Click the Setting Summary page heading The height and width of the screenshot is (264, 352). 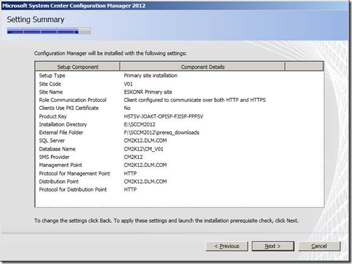pyautogui.click(x=36, y=19)
